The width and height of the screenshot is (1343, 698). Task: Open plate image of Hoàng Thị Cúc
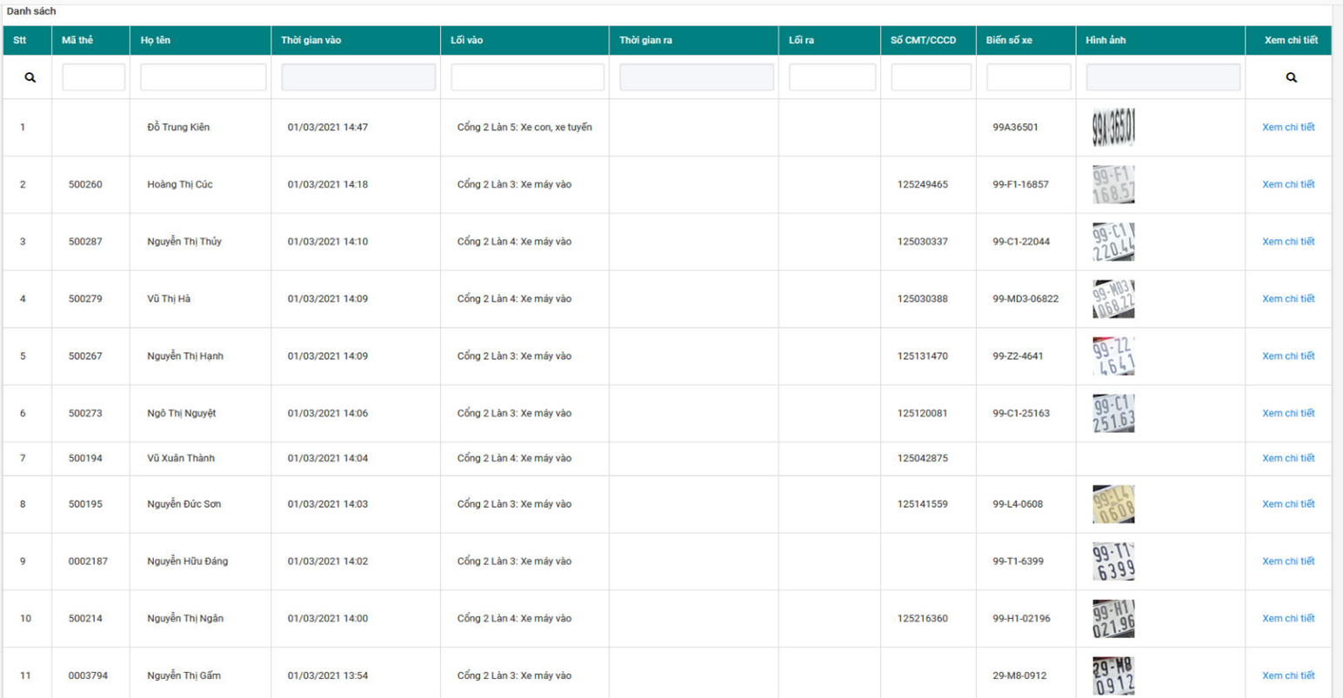[x=1113, y=184]
